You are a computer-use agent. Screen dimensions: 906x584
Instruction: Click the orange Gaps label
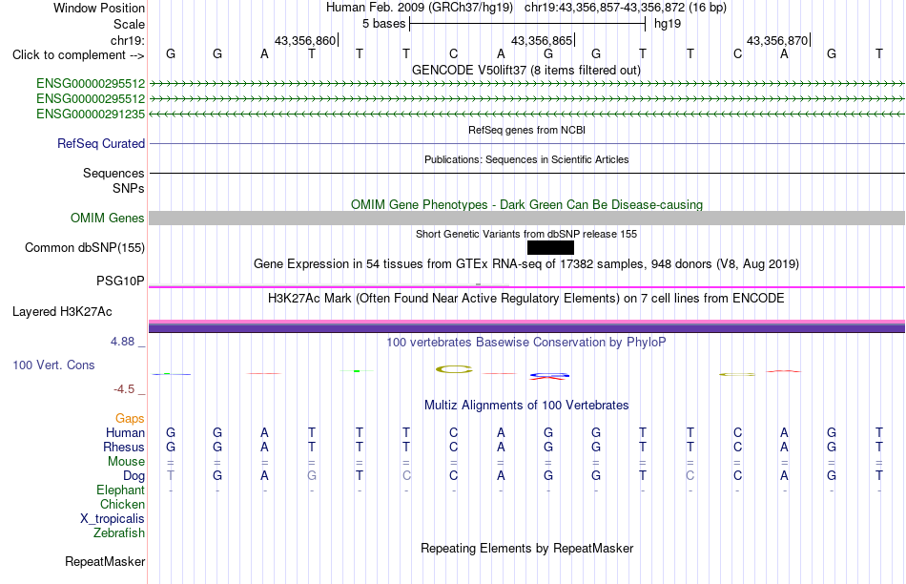click(x=130, y=419)
